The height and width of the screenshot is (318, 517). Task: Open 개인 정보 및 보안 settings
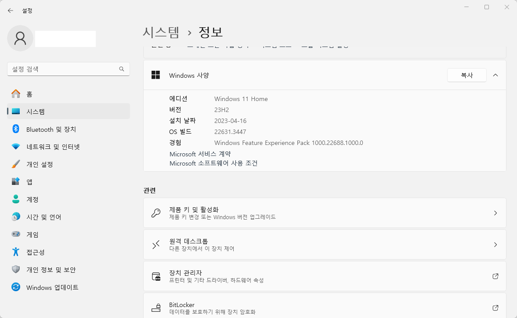68,270
